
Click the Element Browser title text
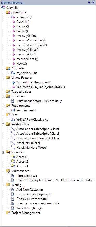pyautogui.click(x=12, y=3)
